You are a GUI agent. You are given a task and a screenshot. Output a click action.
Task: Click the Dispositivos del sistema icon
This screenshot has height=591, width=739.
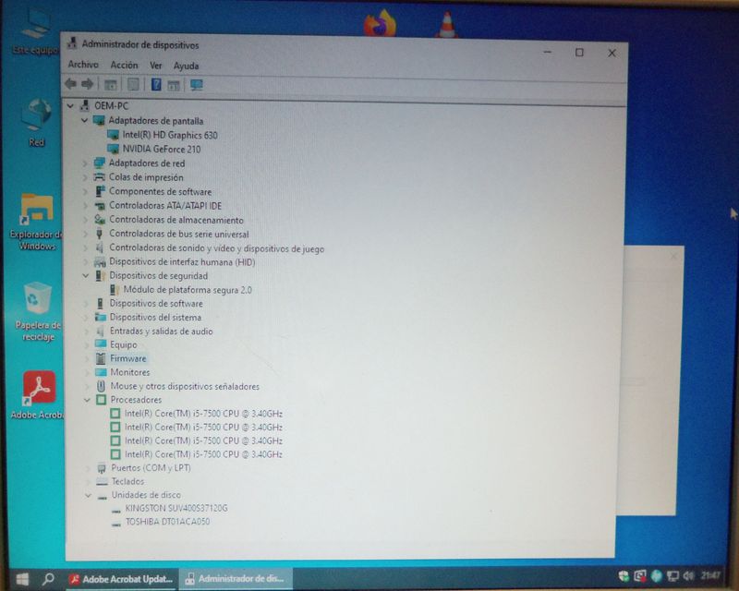click(x=101, y=317)
